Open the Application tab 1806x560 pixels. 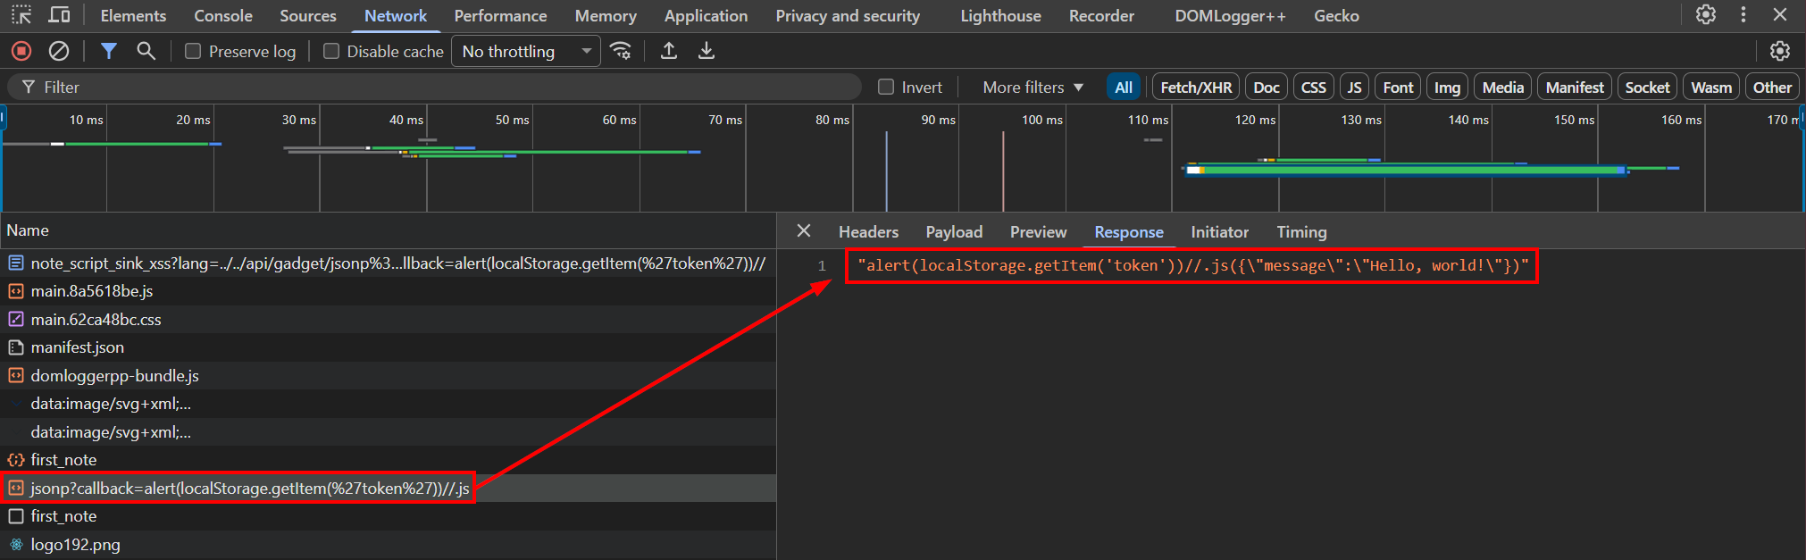coord(706,16)
